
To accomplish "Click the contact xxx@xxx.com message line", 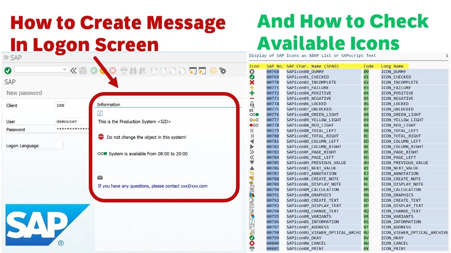I will (x=153, y=186).
